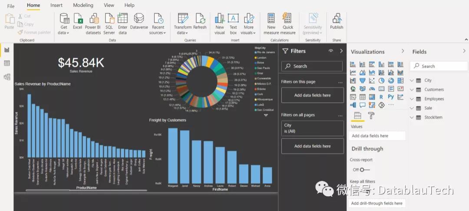Select the Python visual icon
Viewport: 469px width, 211px height.
[391, 97]
